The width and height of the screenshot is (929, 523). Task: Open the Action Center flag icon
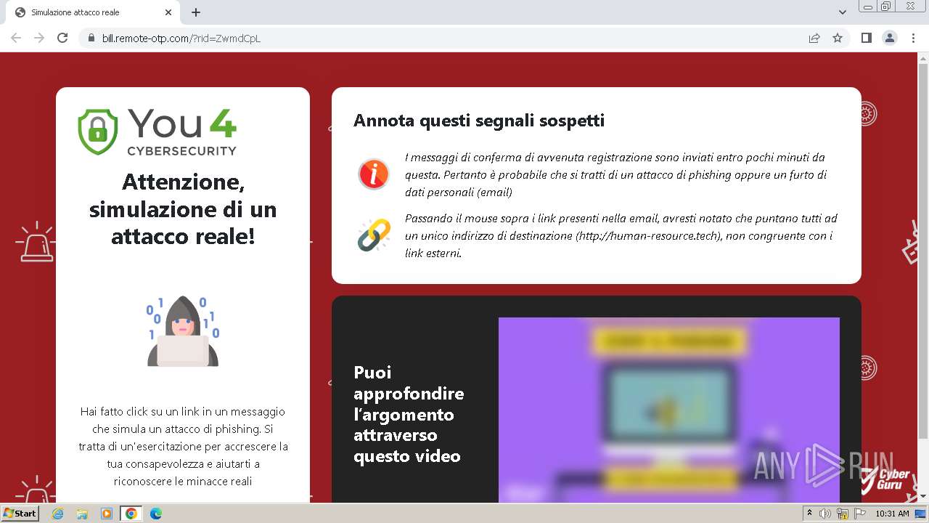coord(860,514)
